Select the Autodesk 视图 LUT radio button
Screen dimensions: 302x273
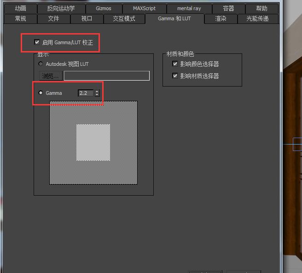(41, 64)
